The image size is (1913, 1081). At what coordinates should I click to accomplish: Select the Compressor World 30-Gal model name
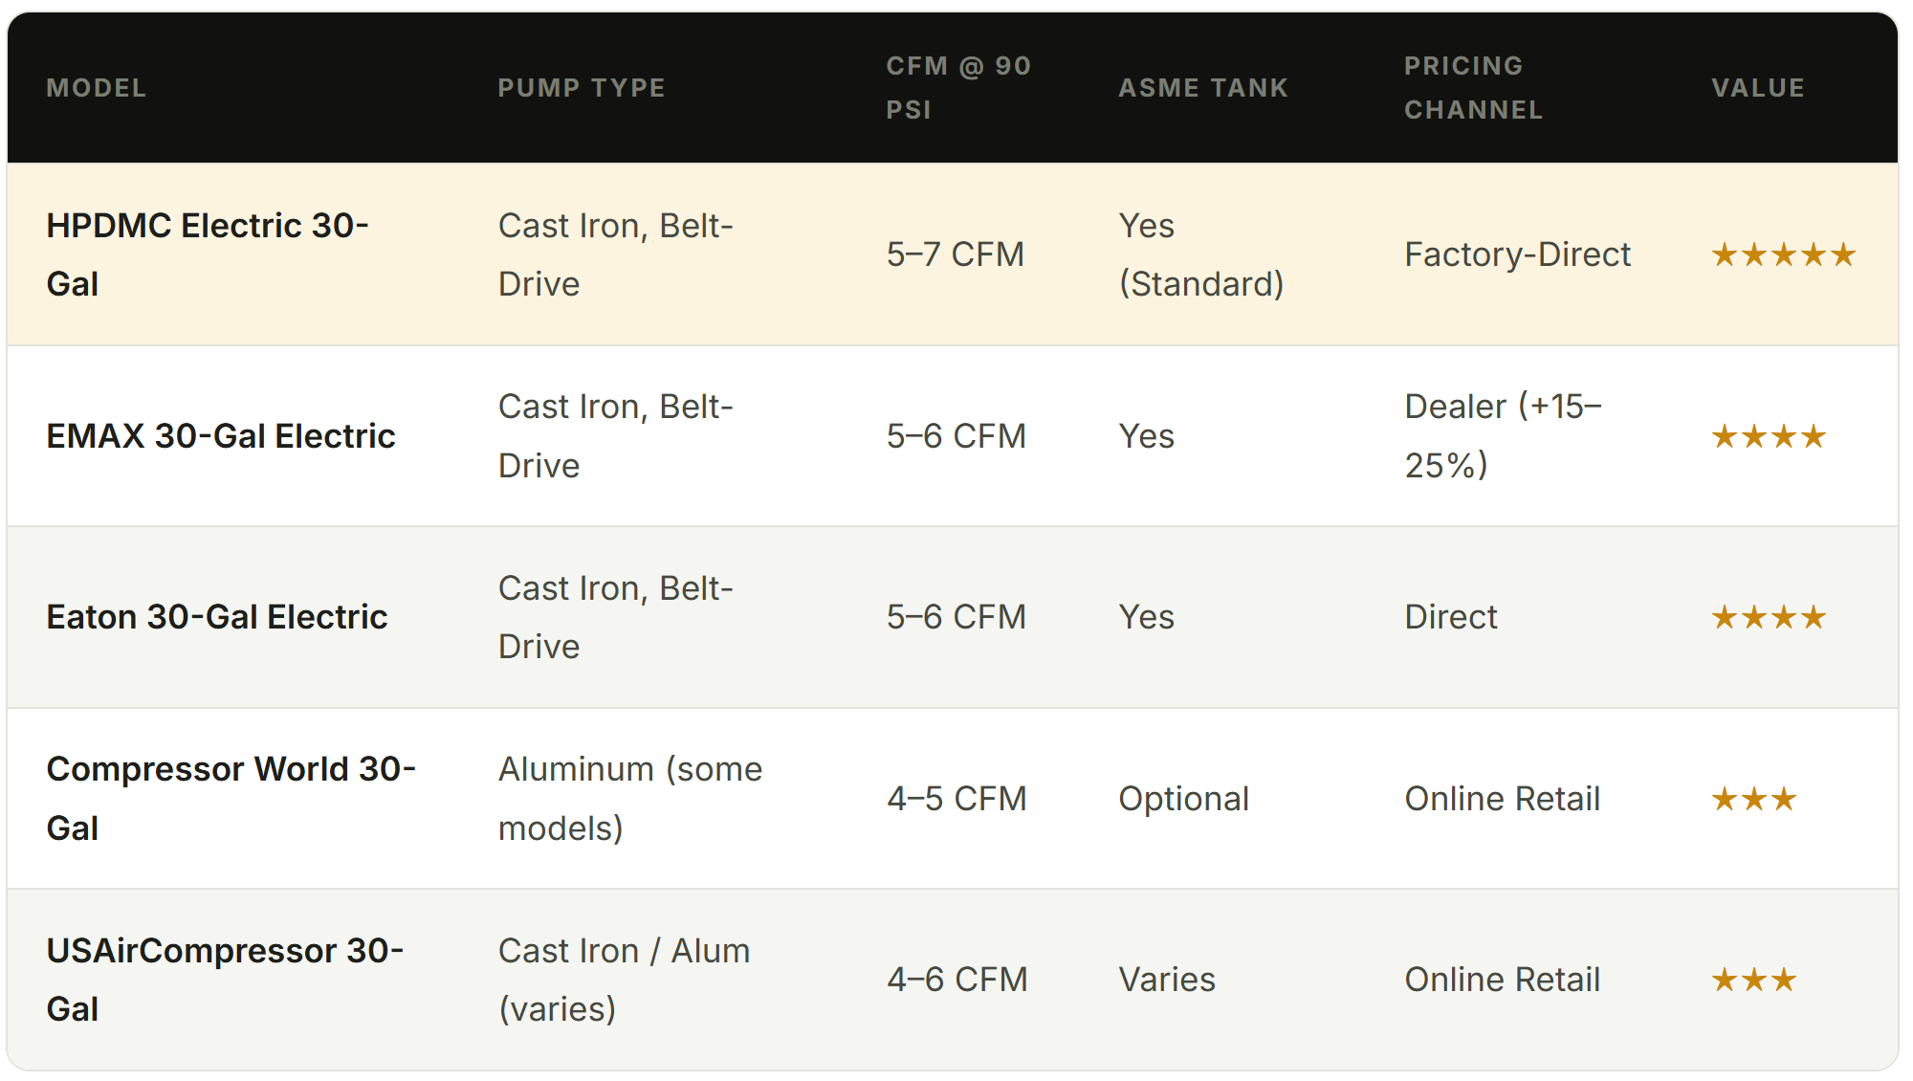click(x=231, y=799)
